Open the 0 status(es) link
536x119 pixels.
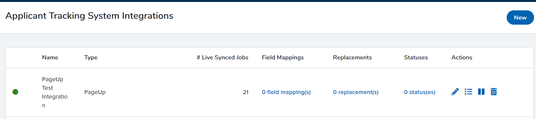click(420, 92)
